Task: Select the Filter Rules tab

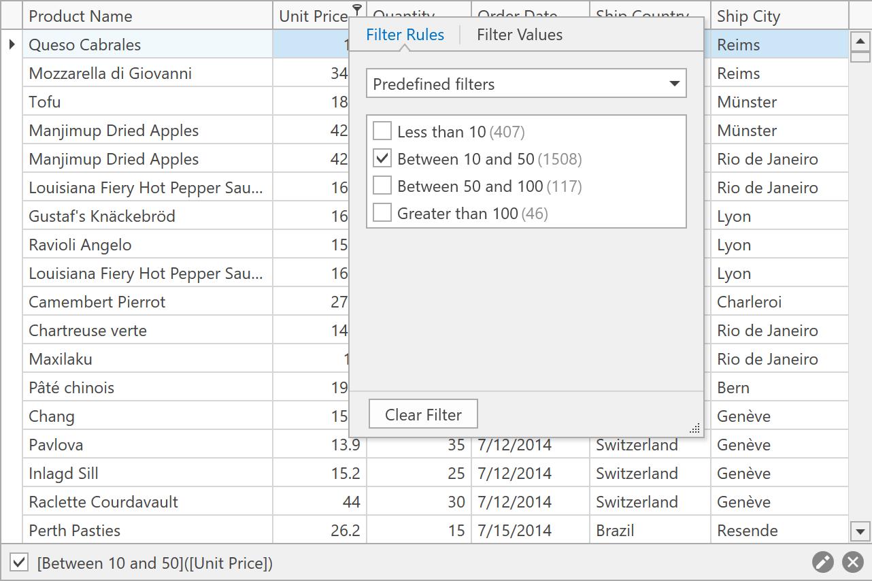Action: point(405,35)
